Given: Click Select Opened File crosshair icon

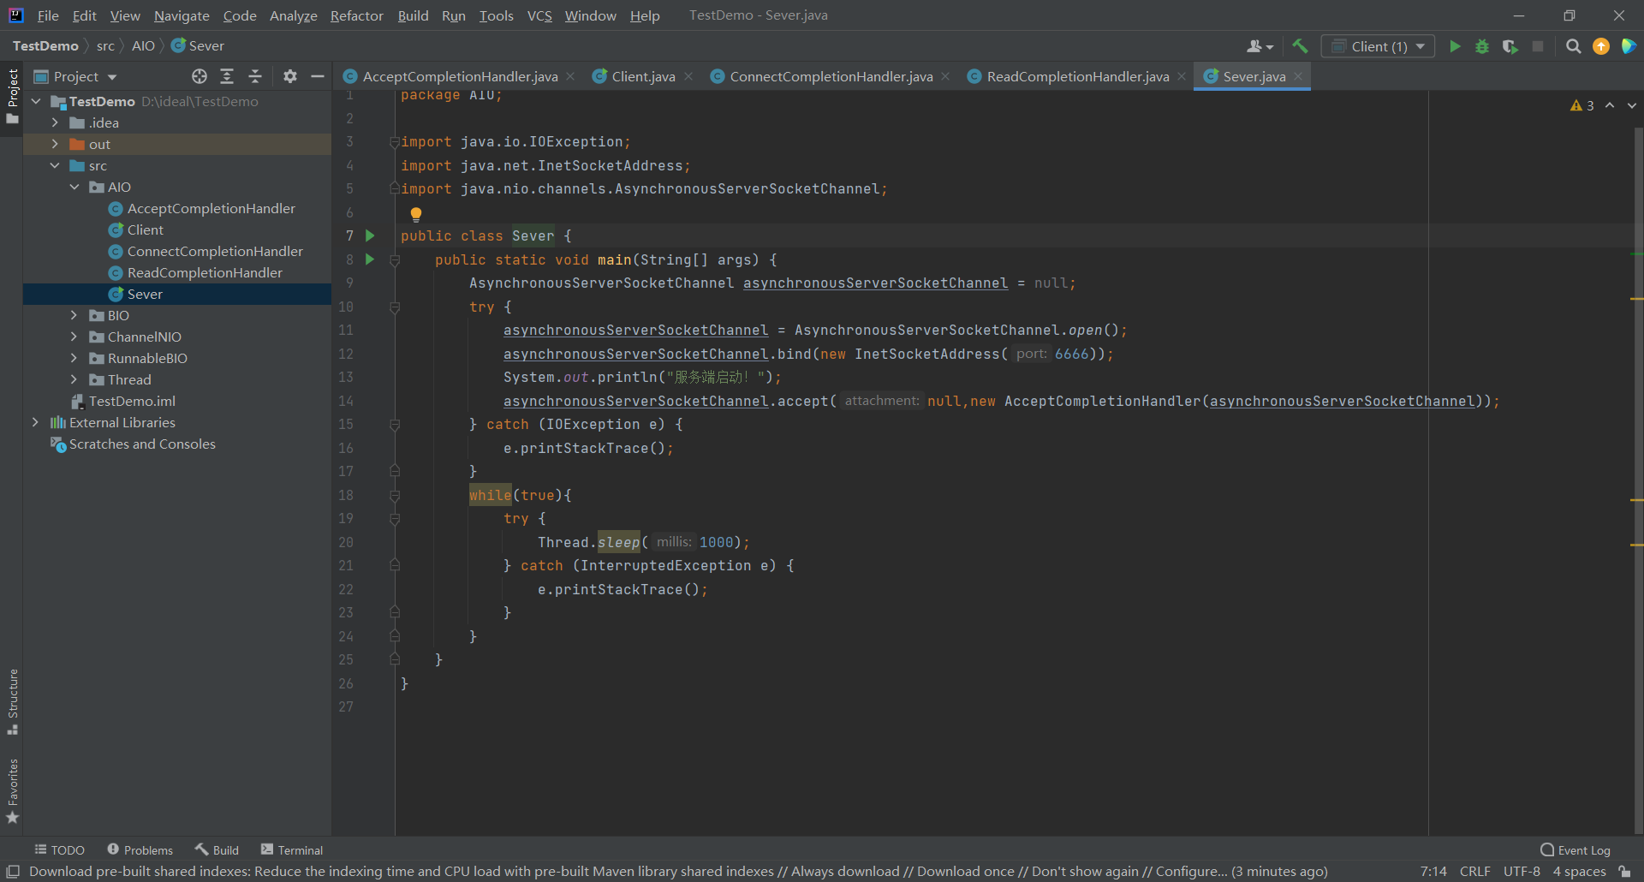Looking at the screenshot, I should 200,76.
